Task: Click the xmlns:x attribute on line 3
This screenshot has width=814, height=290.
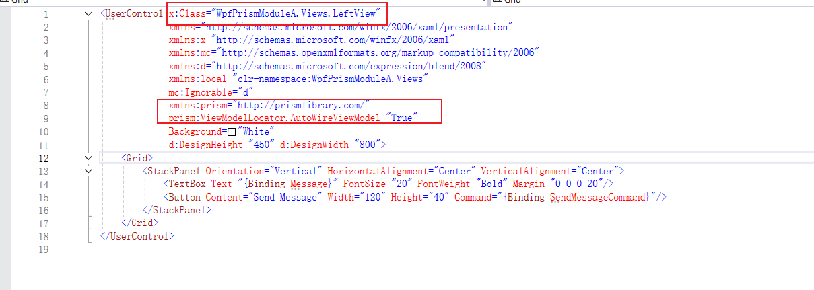Action: click(188, 40)
